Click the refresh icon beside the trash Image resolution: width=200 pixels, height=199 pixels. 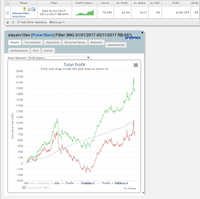pos(13,22)
